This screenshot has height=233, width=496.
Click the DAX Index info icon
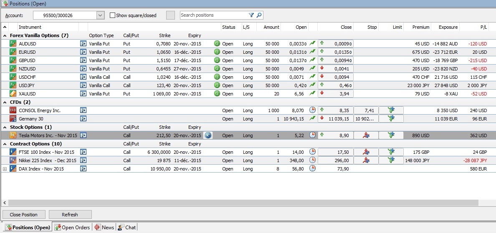pos(83,168)
